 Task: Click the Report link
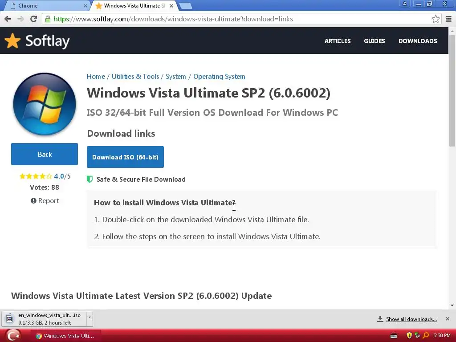point(48,201)
